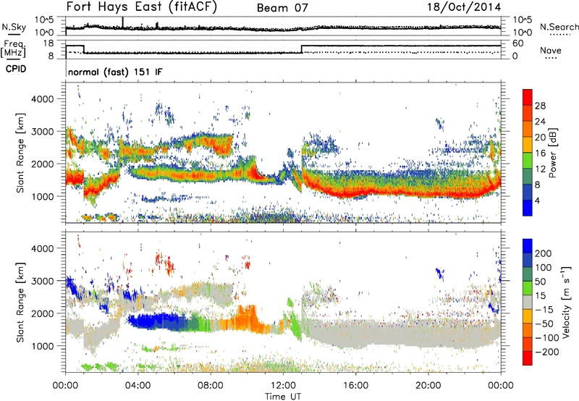This screenshot has width=579, height=401.
Task: Click the '16:00' time axis tick label
Action: coord(355,386)
